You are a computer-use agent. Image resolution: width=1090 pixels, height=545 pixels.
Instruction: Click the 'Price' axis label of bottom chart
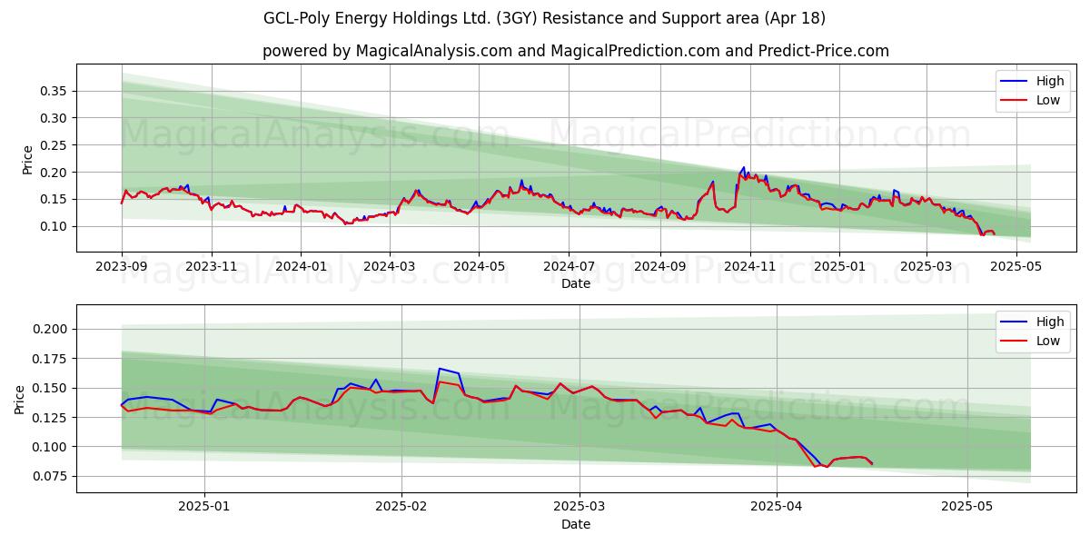pyautogui.click(x=20, y=400)
